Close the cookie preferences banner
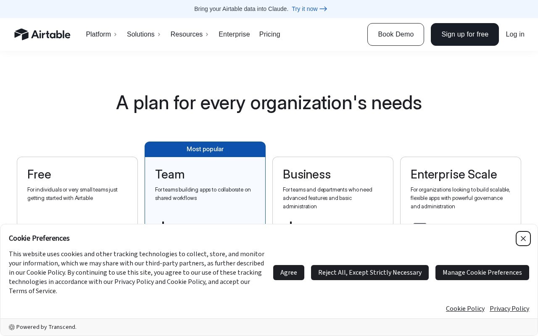 (x=523, y=239)
